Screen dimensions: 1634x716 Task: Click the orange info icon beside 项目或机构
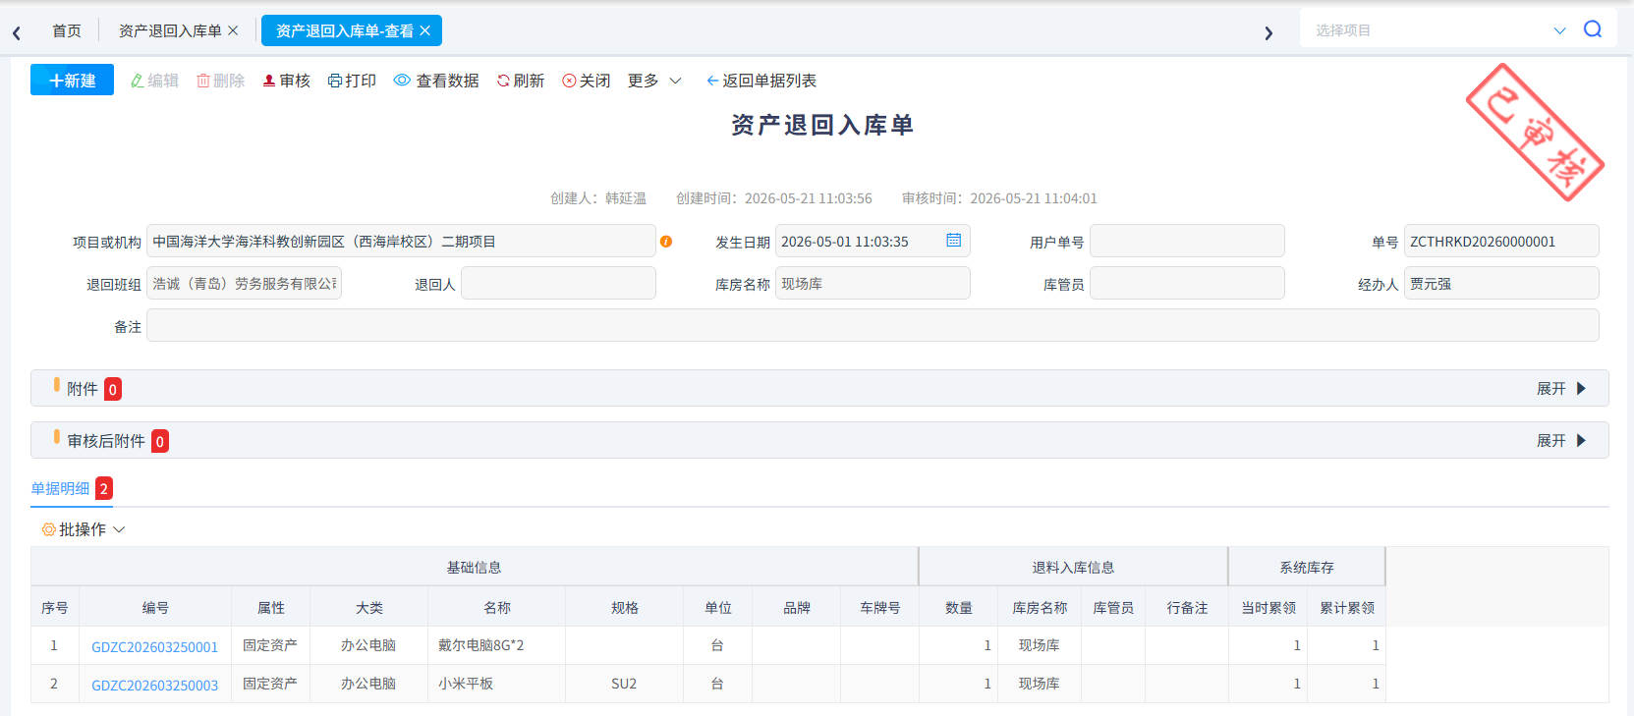(x=666, y=242)
